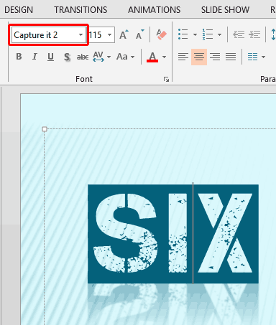Image resolution: width=276 pixels, height=325 pixels.
Task: Align text right
Action: tap(215, 57)
